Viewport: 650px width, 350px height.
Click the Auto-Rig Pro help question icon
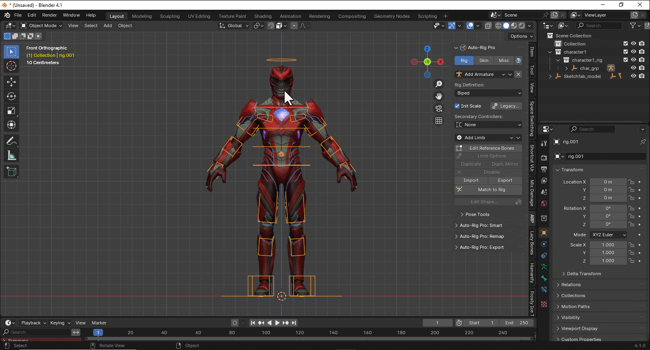(x=518, y=60)
